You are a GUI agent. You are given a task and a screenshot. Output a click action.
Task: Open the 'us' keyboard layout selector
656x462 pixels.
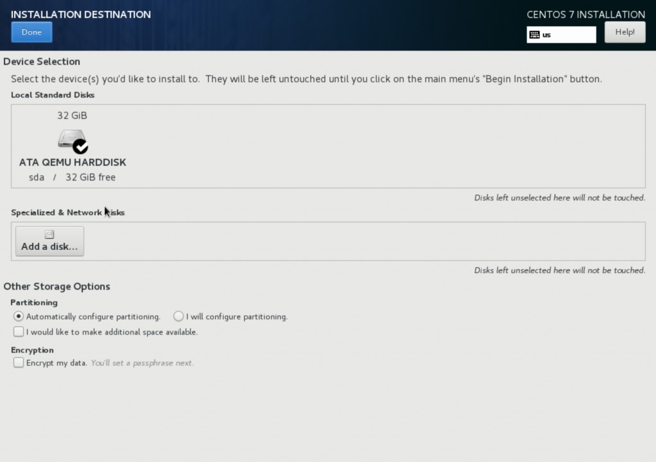[x=561, y=34]
